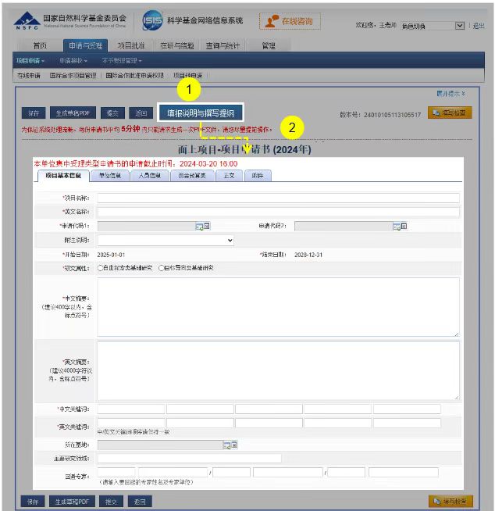Screen dimensions: 495x511
Task: Click into the 中文摘要 text area
Action: [278, 307]
